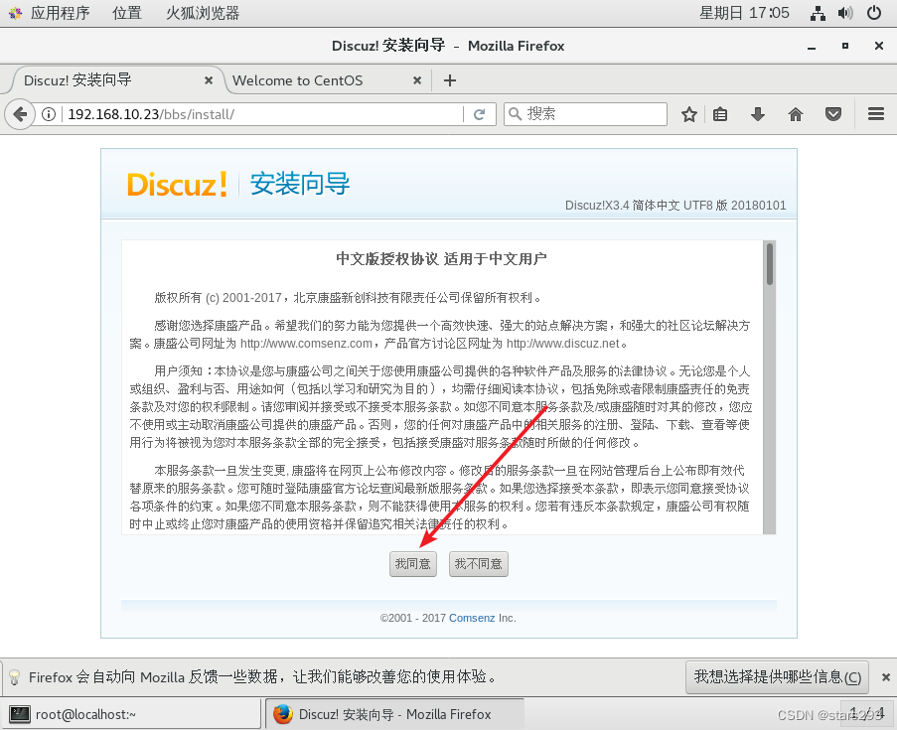This screenshot has width=897, height=730.
Task: Open the 位置 menu
Action: click(127, 13)
